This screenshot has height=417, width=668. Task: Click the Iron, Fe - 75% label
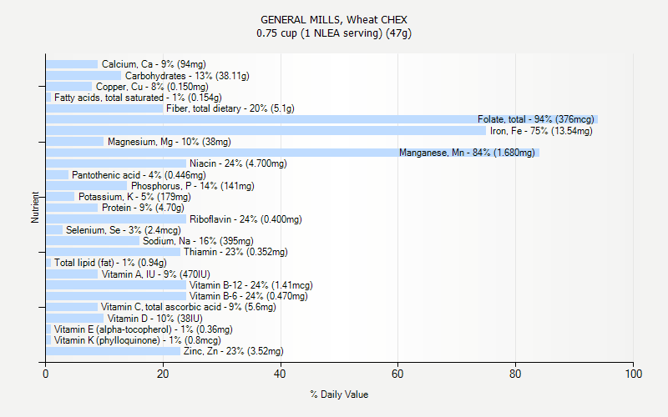pyautogui.click(x=541, y=131)
